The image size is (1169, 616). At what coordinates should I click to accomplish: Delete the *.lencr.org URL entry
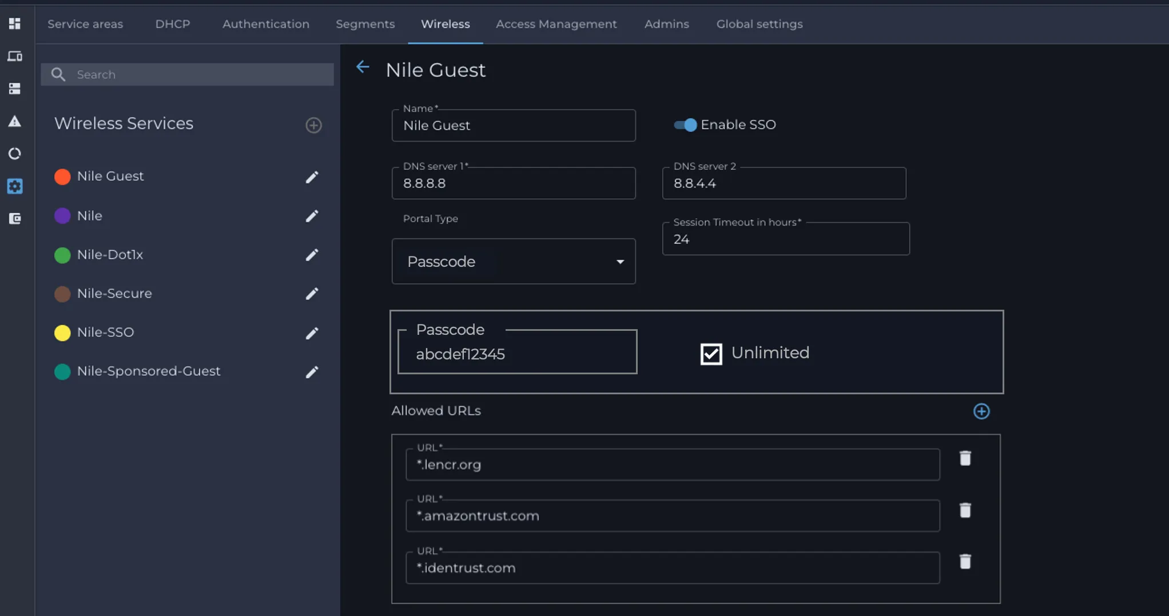pos(965,458)
